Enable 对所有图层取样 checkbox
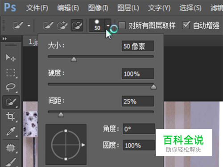Viewport: 223px width, 167px height. pos(122,25)
